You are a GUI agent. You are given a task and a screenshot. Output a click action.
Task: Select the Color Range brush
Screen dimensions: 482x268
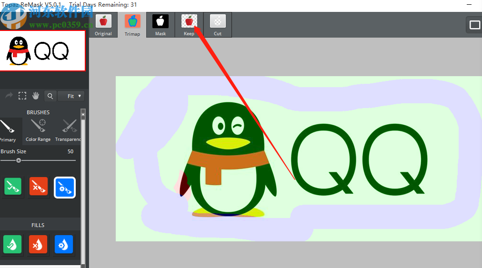point(38,131)
